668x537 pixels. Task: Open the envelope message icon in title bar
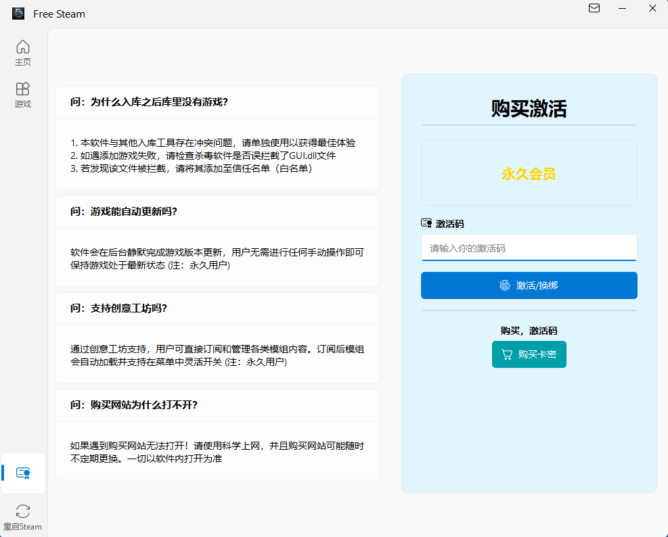(x=594, y=9)
